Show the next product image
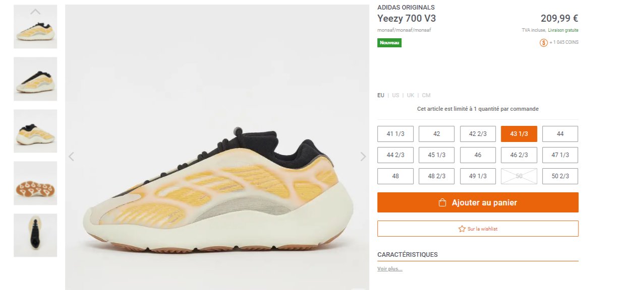 [x=363, y=157]
